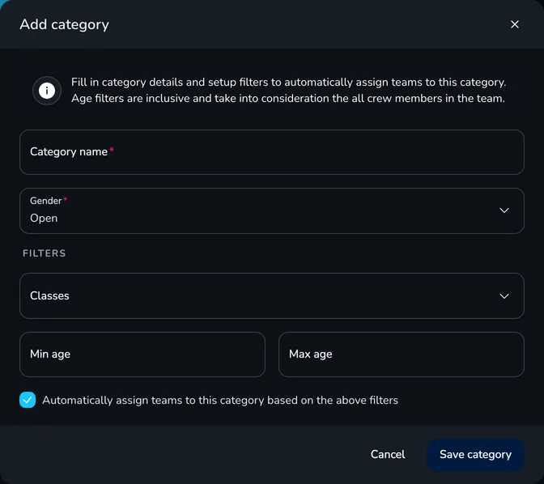Click the info icon beside instructions
Screen dimensions: 544x484
click(x=47, y=91)
